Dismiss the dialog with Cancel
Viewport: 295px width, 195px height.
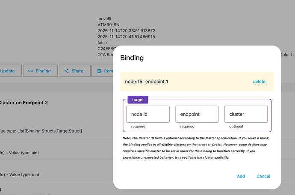point(263,176)
